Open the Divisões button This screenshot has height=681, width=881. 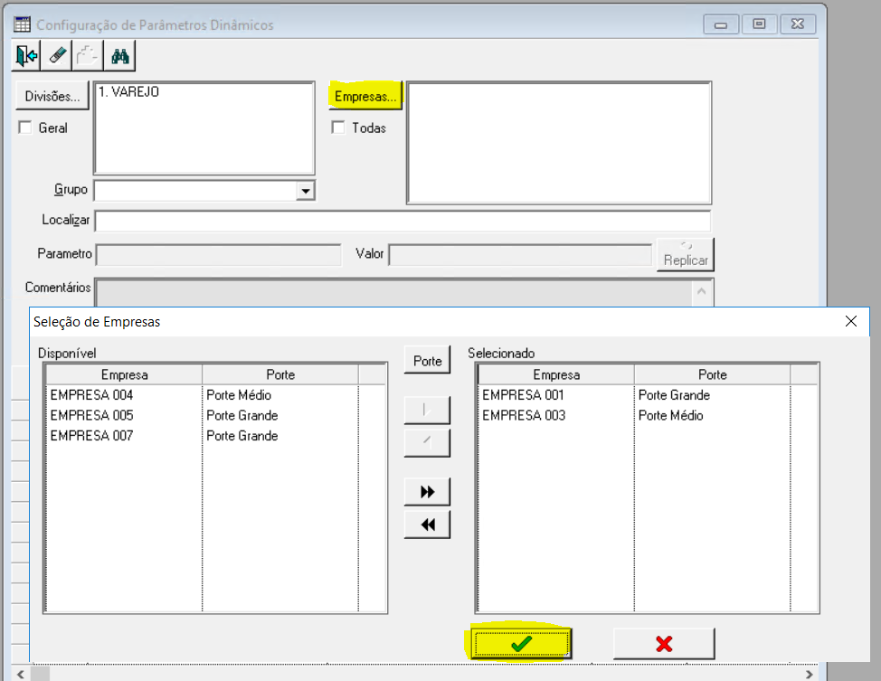pyautogui.click(x=52, y=96)
